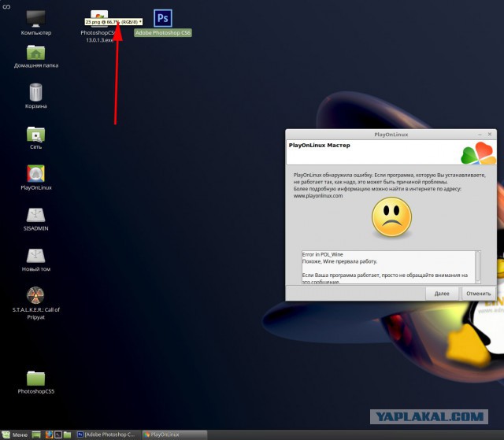This screenshot has height=440, width=504.
Task: Click the PlayOnLinux Мастер heading text
Action: 319,145
